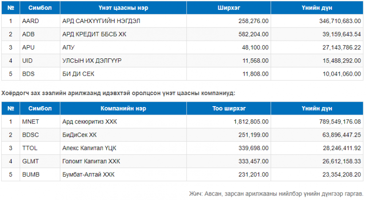The width and height of the screenshot is (366, 200).
Task: Select УЛСЫН ИХ ДЭЛГҮҮР name cell
Action: [x=123, y=61]
